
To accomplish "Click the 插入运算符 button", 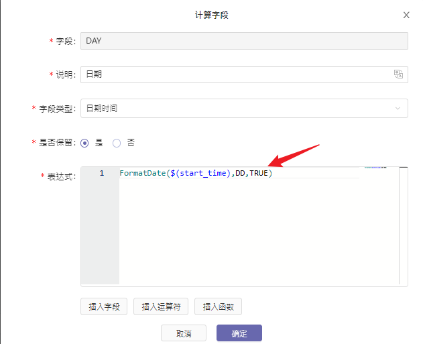I will coord(161,306).
